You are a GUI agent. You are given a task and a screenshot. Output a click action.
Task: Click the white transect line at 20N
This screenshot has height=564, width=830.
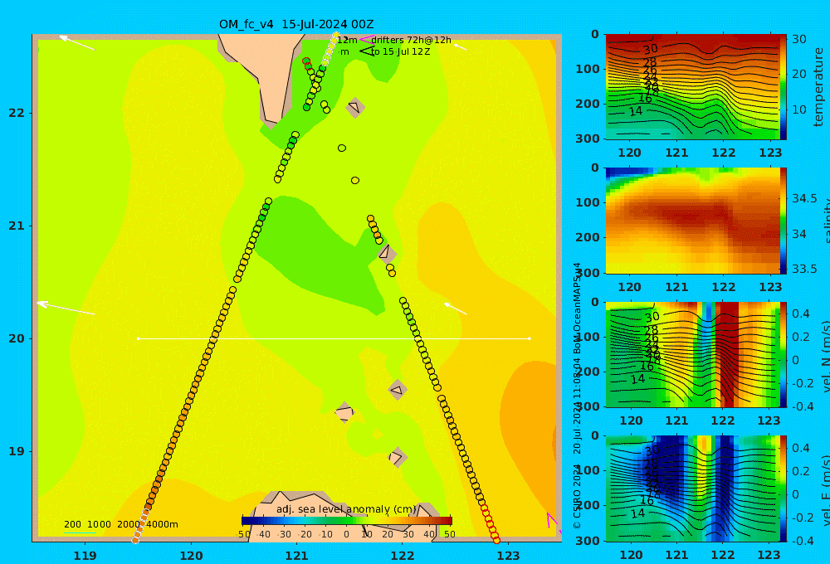coord(334,338)
